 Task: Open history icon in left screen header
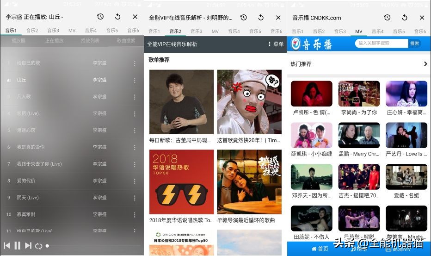(x=100, y=17)
